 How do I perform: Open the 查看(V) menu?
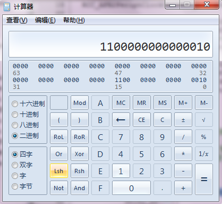(x=17, y=20)
